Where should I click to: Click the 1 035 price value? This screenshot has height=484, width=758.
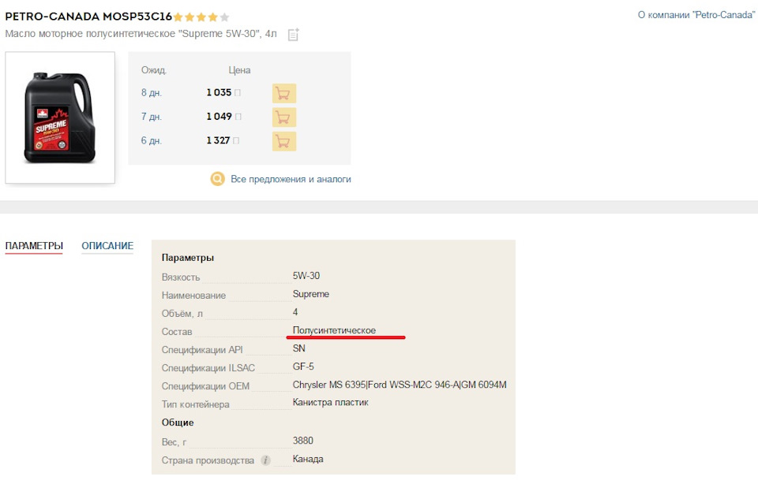(x=219, y=92)
